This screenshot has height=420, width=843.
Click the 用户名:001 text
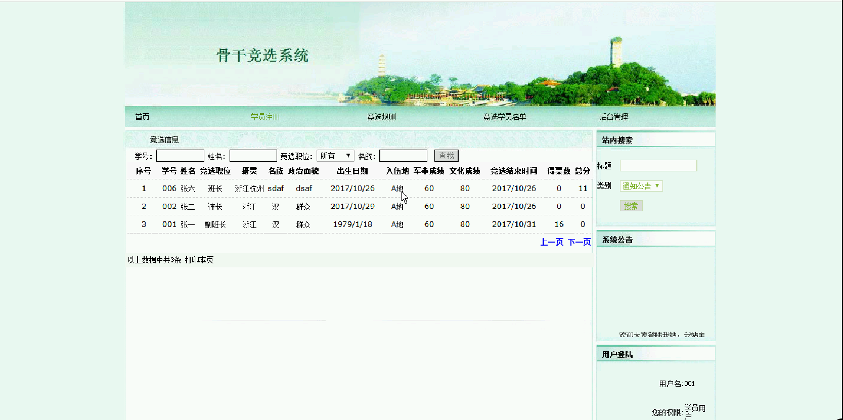coord(677,384)
